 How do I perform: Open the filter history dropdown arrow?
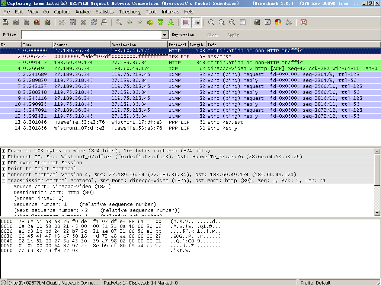(165, 35)
